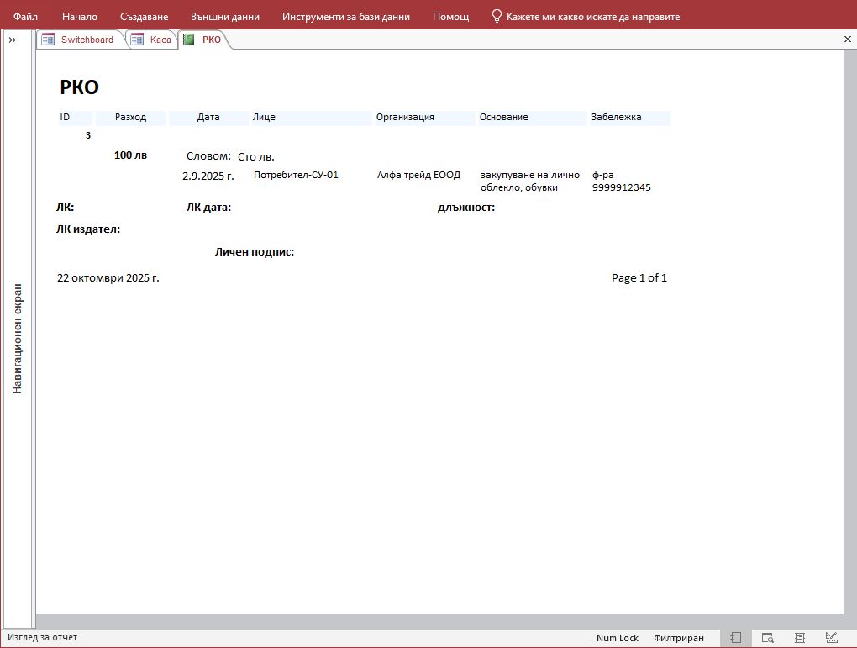857x648 pixels.
Task: Click the lightbulb Tell Me icon
Action: point(497,16)
